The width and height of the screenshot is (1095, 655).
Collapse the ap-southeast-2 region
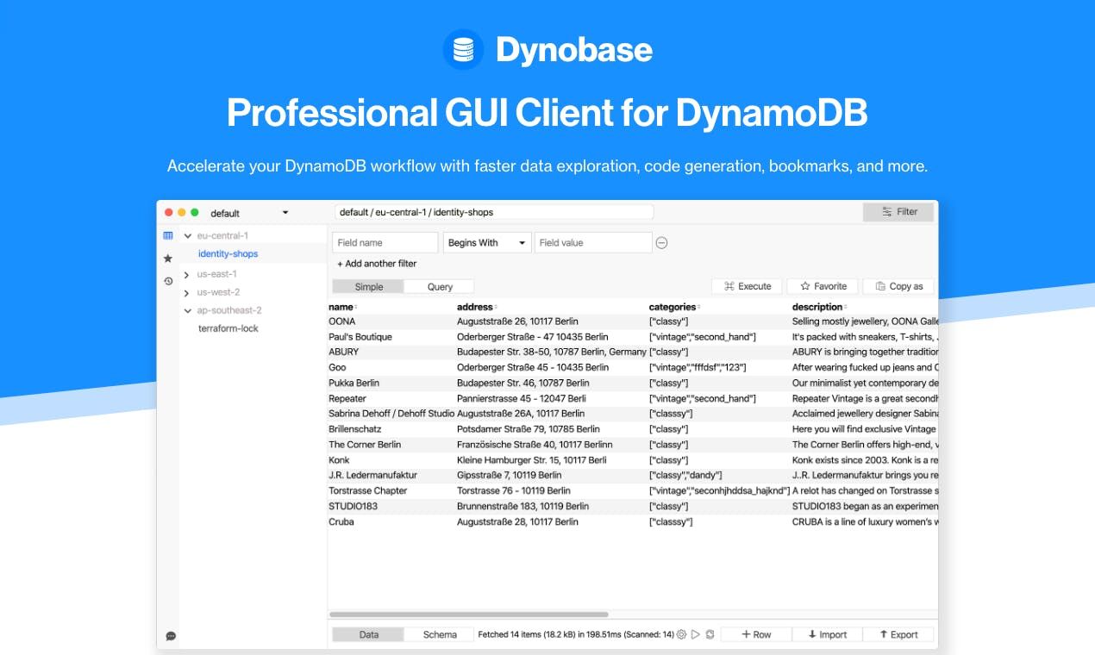(187, 310)
